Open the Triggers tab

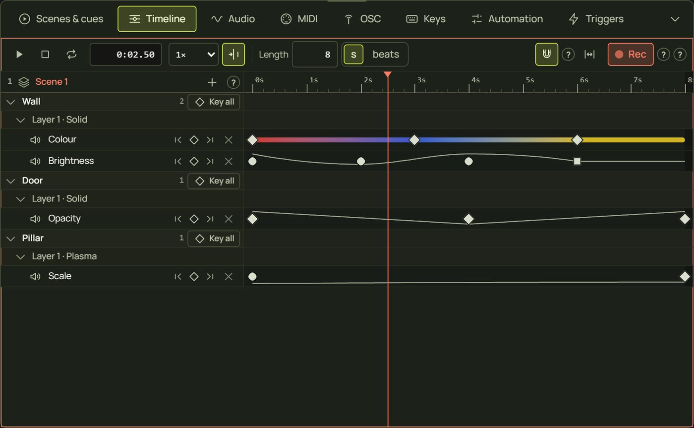pos(595,19)
